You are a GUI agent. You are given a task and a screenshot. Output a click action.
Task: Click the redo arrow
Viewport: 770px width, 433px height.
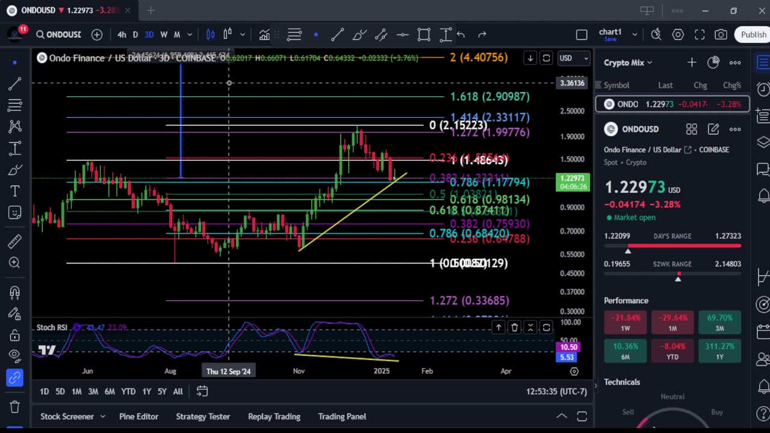pos(482,34)
